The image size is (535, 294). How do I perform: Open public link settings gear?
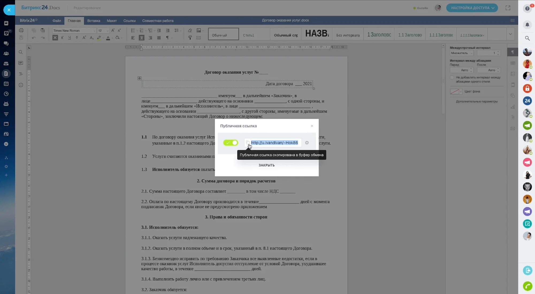pos(307,143)
